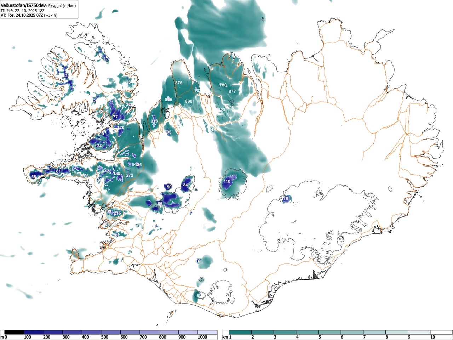
Task: Select the '2' tick on the km scale
Action: (252, 337)
